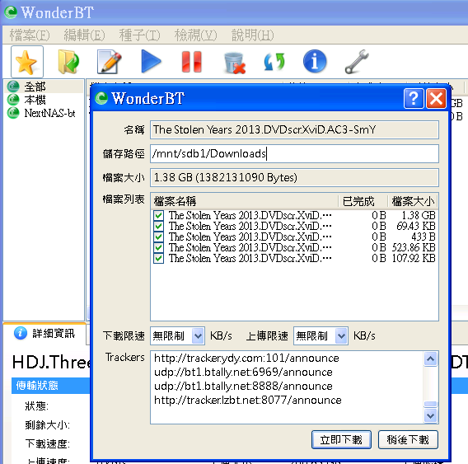
Task: Select NextNAS-bt in the sidebar
Action: point(42,113)
